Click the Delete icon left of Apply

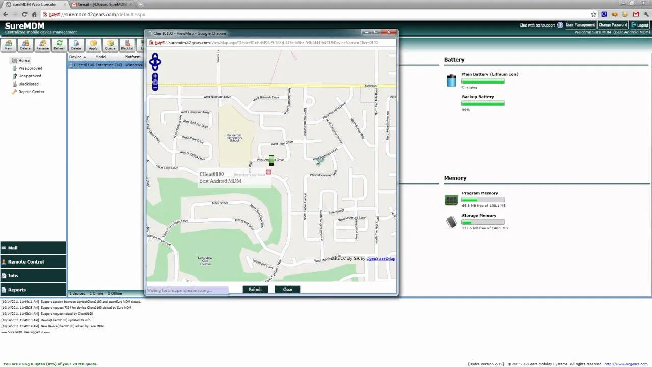point(76,45)
